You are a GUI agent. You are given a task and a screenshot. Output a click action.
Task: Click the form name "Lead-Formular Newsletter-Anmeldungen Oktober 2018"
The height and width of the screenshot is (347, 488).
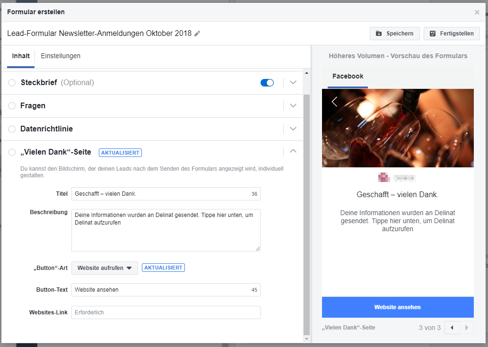99,33
